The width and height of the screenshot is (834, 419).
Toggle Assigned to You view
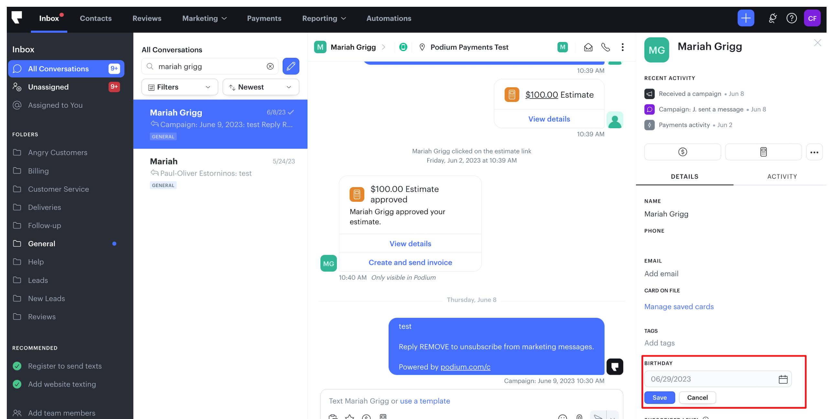click(55, 105)
